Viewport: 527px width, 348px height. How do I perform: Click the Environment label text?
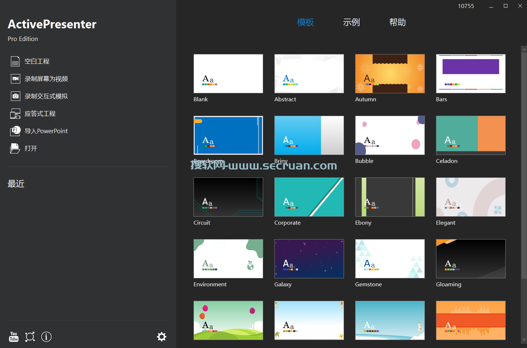pos(210,284)
